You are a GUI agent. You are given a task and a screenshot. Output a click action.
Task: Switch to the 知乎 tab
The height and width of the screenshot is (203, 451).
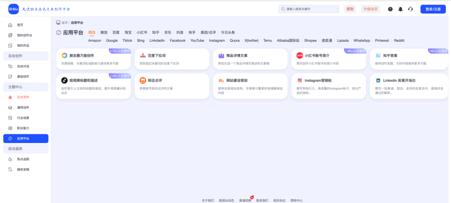click(x=156, y=33)
